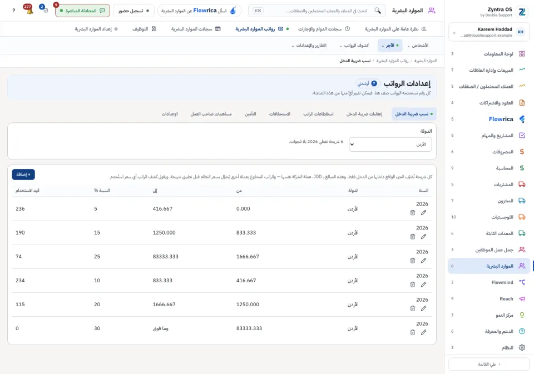Screen dimensions: 534x374
Task: Edit the 10 percent tax bracket row
Action: (423, 285)
